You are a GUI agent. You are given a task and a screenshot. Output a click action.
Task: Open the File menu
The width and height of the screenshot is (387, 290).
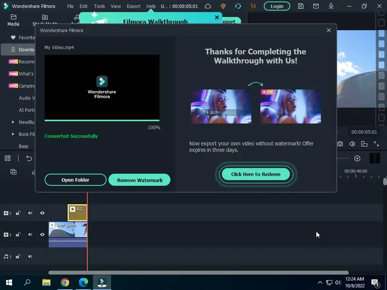[x=70, y=6]
